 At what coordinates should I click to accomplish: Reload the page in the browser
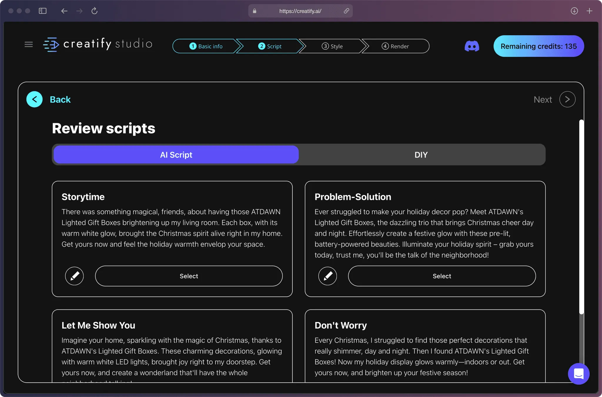coord(94,11)
